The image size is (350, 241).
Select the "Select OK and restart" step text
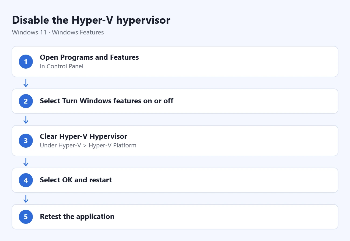click(x=76, y=180)
